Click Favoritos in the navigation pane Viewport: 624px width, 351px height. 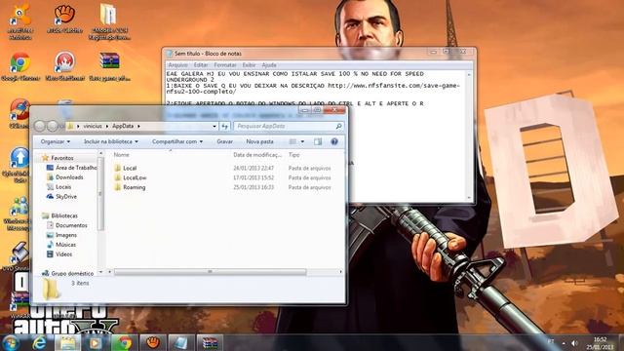(x=62, y=158)
